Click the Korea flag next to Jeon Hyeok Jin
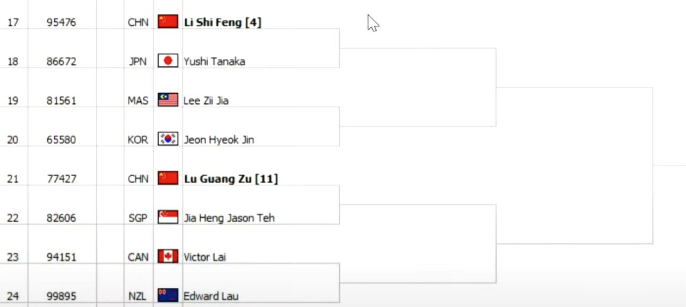Viewport: 686px width, 307px height. 168,139
